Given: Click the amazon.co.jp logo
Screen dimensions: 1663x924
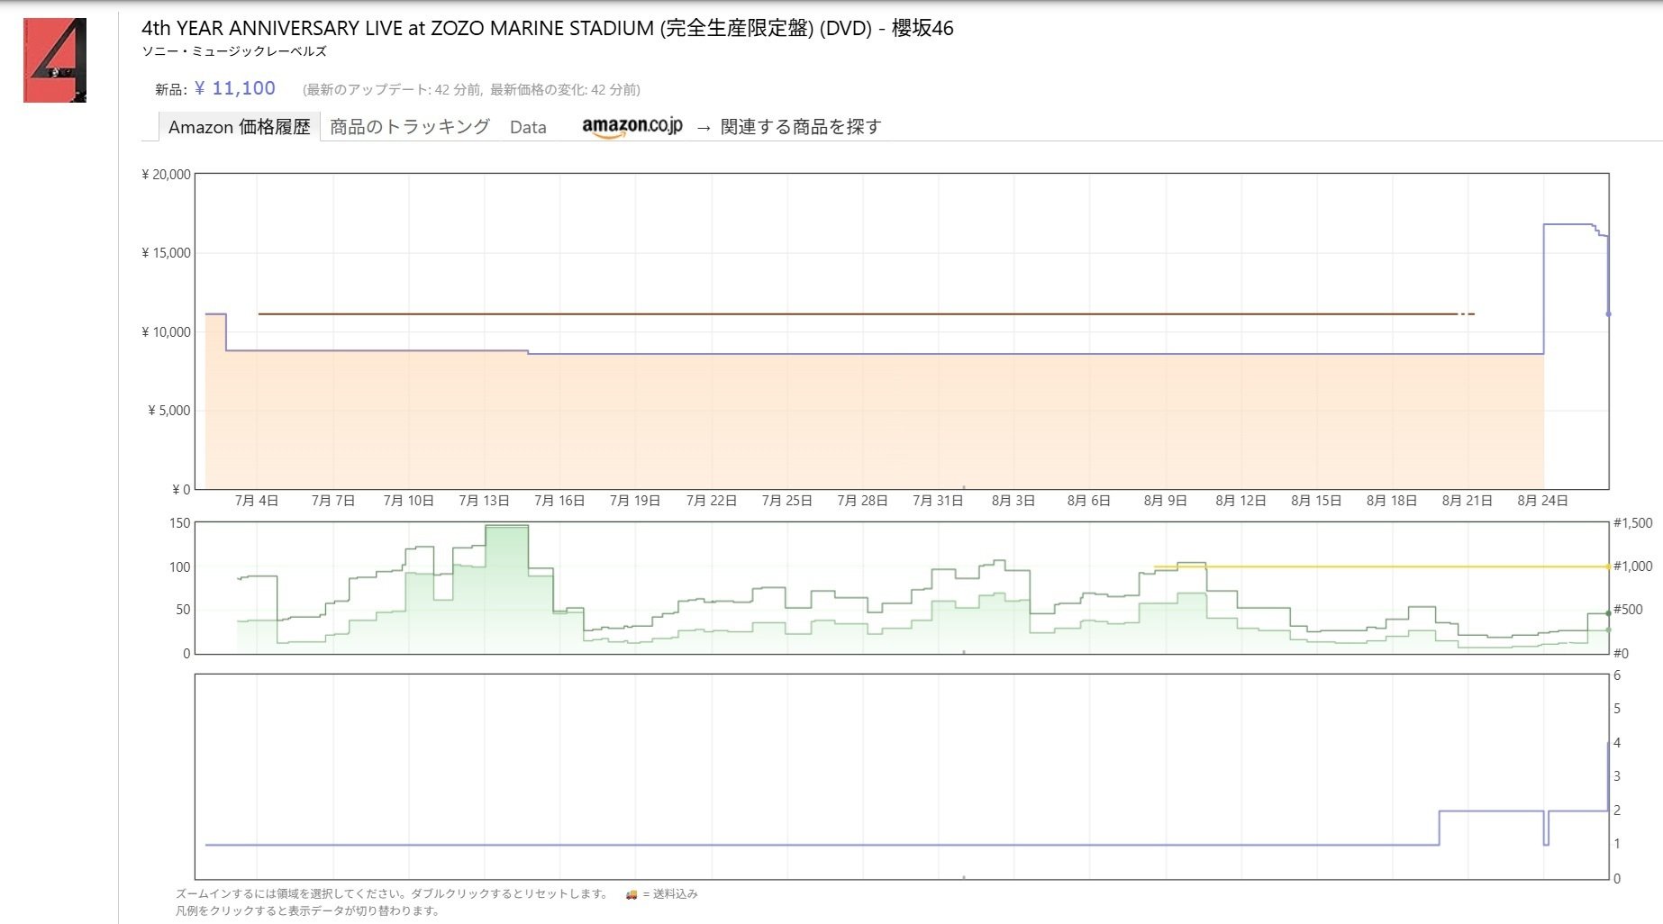Looking at the screenshot, I should [632, 127].
